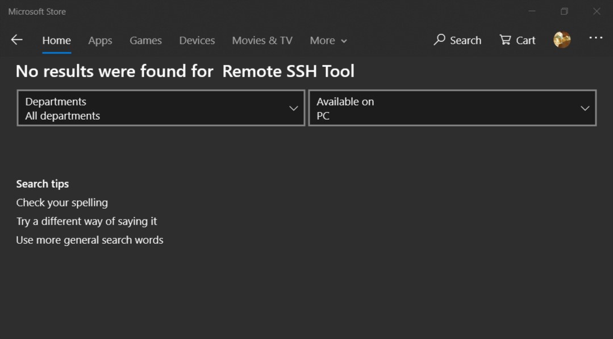
Task: Open the Devices tab
Action: click(197, 41)
